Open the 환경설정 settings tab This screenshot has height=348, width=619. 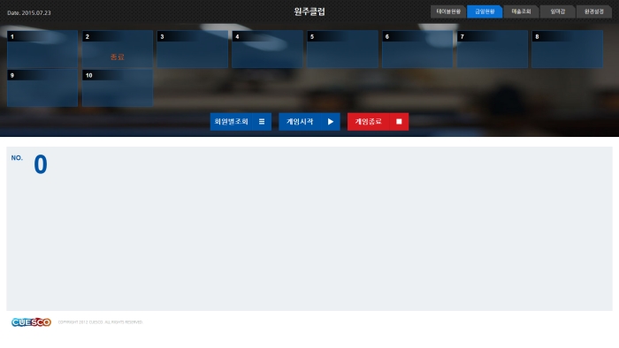pos(594,11)
